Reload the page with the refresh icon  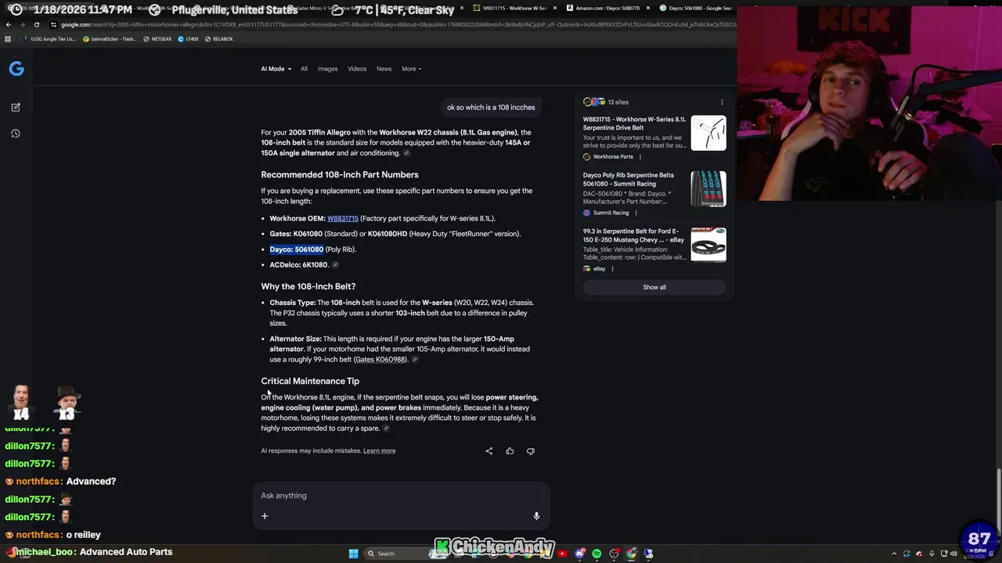36,24
